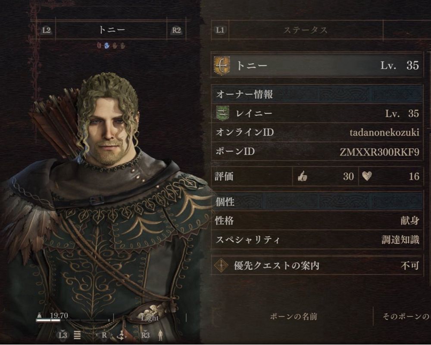This screenshot has height=345, width=431.
Task: Click the rotate character icon beside R
Action: (x=121, y=335)
